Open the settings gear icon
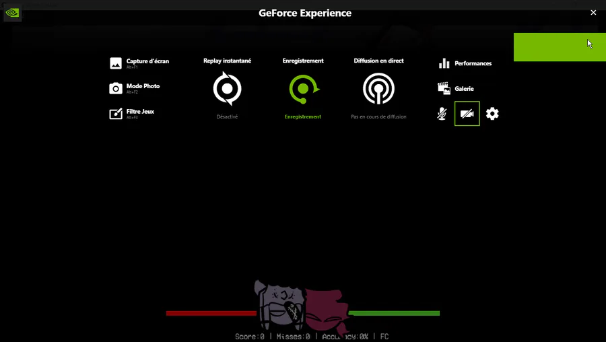Viewport: 606px width, 342px height. (x=492, y=114)
